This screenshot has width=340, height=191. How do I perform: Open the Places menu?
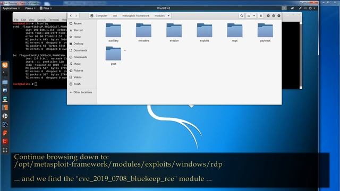[x=30, y=8]
